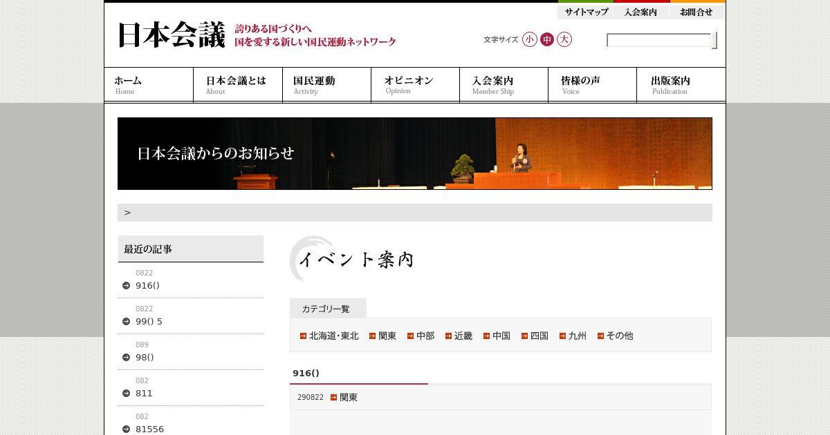This screenshot has height=435, width=830.
Task: Click the article date 290822
Action: click(311, 397)
